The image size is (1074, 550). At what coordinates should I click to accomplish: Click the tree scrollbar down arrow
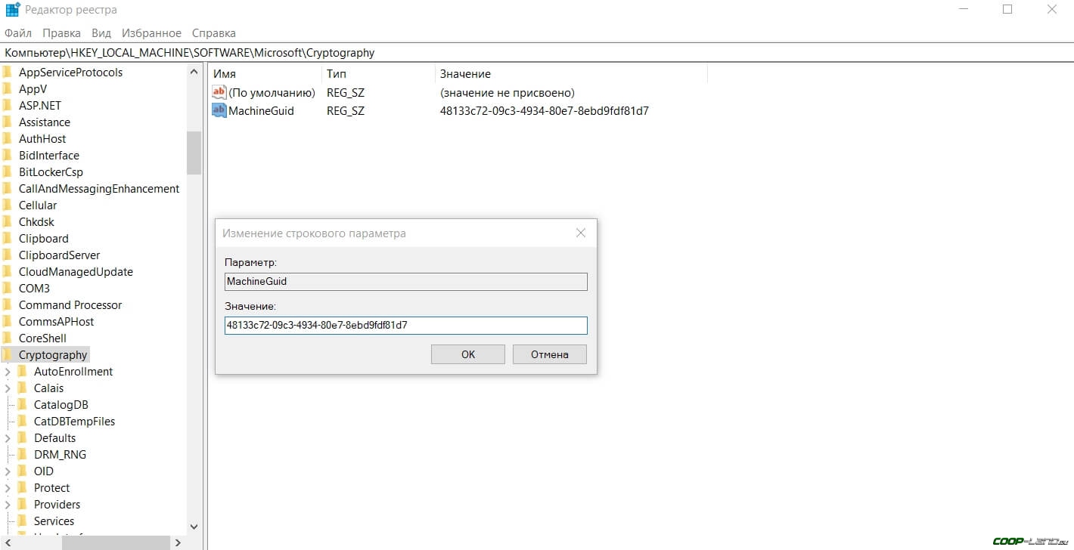coord(194,527)
